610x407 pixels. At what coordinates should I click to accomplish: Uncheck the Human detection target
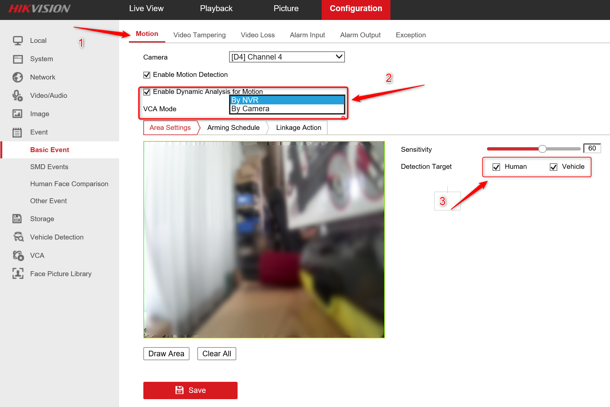(x=496, y=167)
